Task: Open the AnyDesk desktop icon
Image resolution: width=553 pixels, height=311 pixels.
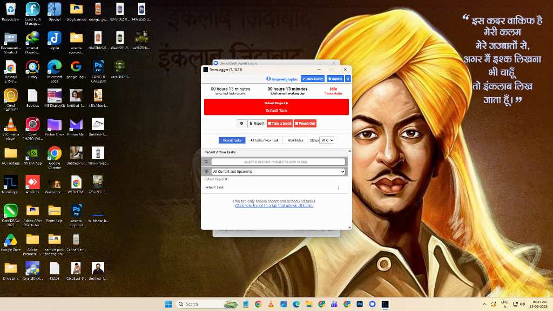Action: (x=32, y=185)
